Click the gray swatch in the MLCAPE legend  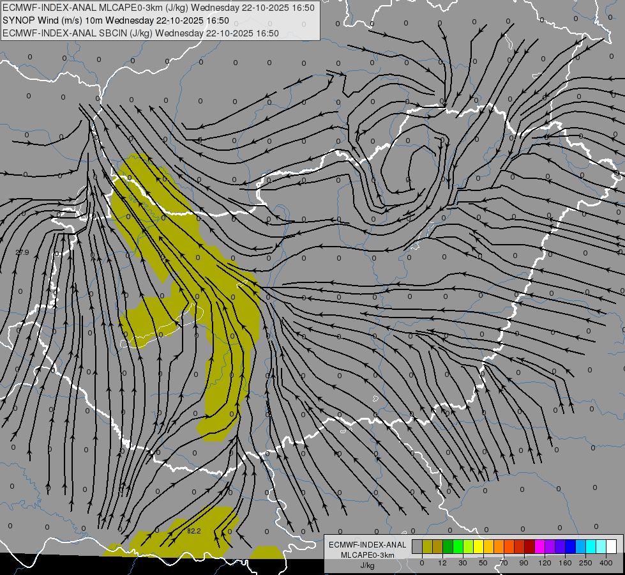(x=418, y=546)
